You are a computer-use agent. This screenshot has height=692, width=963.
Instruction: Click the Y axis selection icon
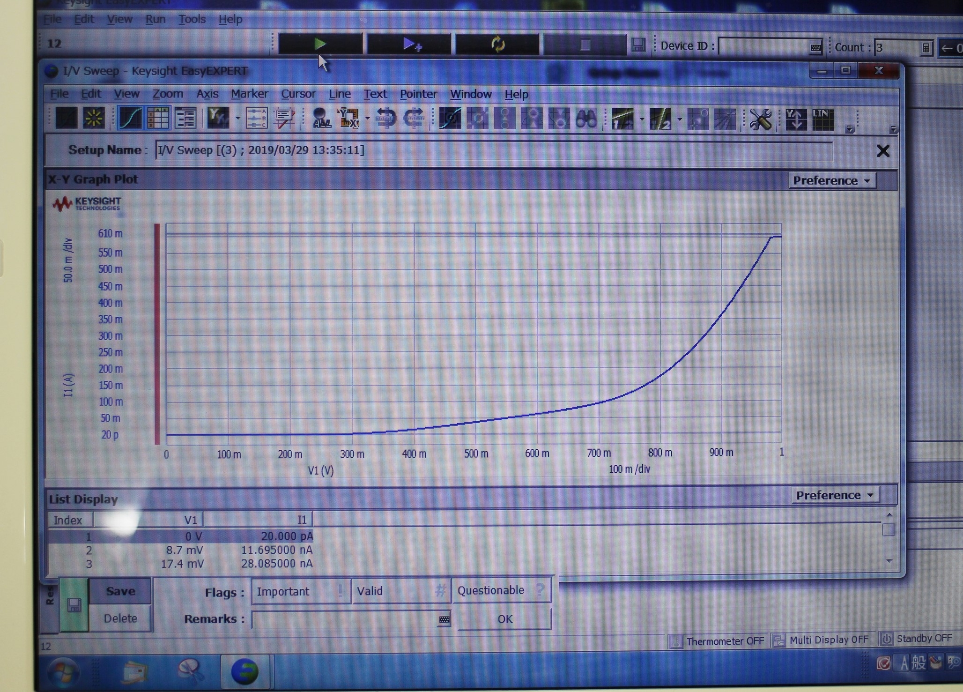tap(218, 118)
